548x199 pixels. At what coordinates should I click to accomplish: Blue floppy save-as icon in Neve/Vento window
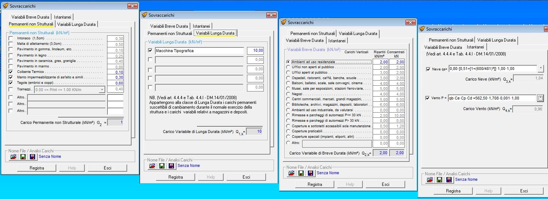coord(449,180)
